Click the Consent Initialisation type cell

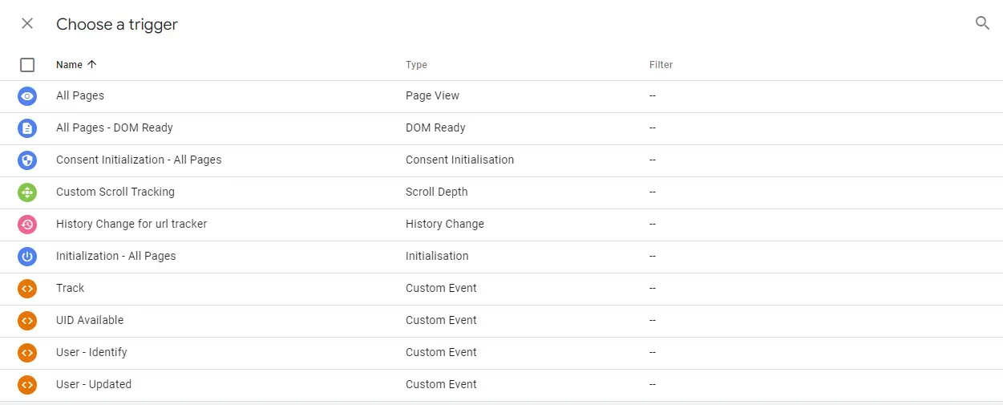coord(460,160)
